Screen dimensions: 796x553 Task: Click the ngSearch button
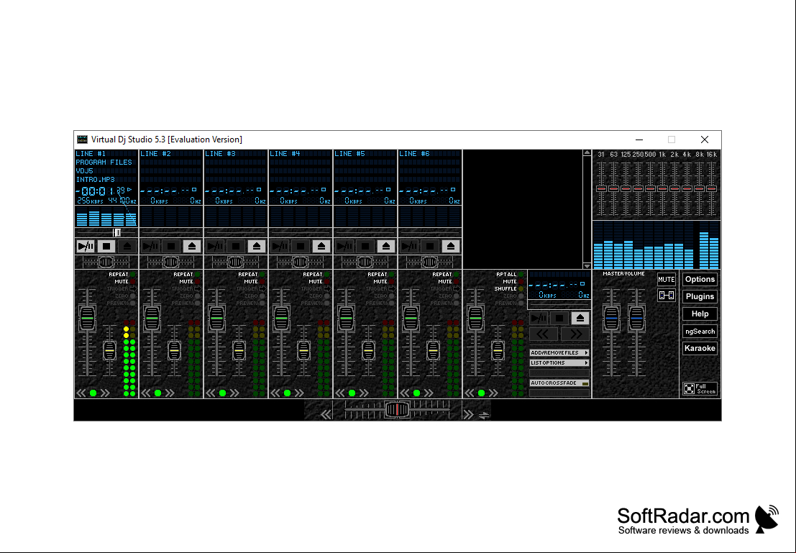[700, 332]
